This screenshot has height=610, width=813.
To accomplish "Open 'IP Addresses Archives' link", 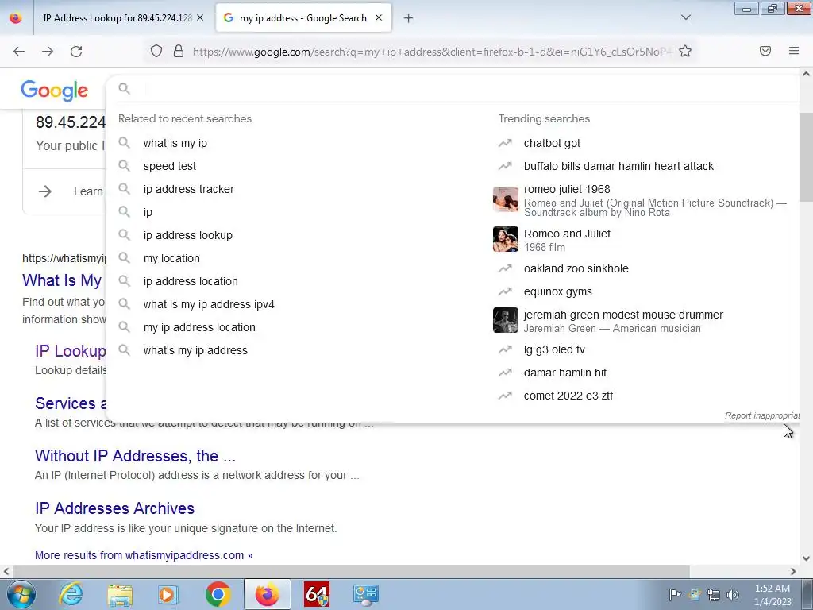I will tap(114, 508).
